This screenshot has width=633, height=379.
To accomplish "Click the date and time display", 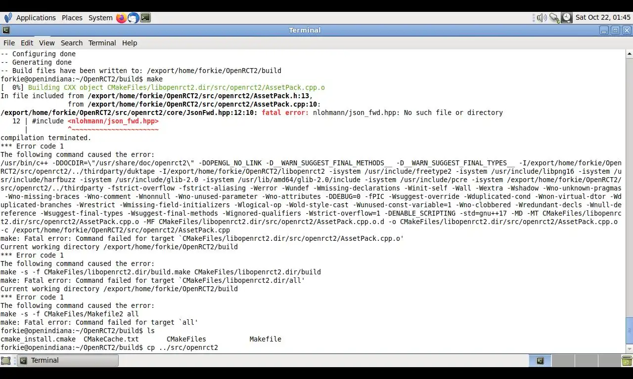I will point(603,17).
